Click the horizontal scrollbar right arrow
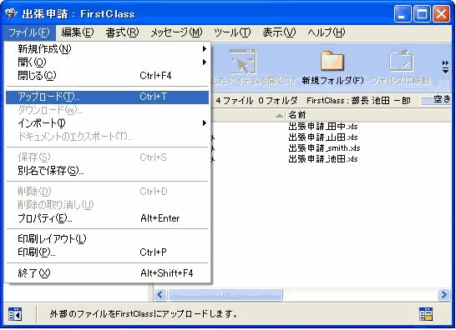This screenshot has height=330, width=456. point(443,295)
